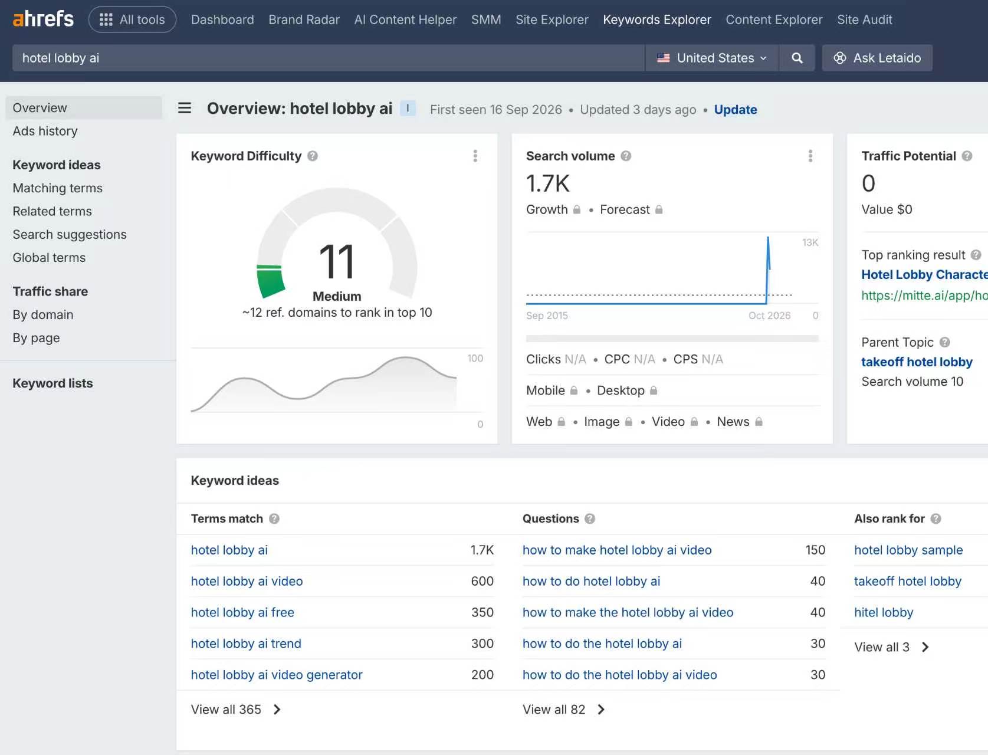
Task: Open takeoff hotel lobby parent topic link
Action: tap(917, 362)
